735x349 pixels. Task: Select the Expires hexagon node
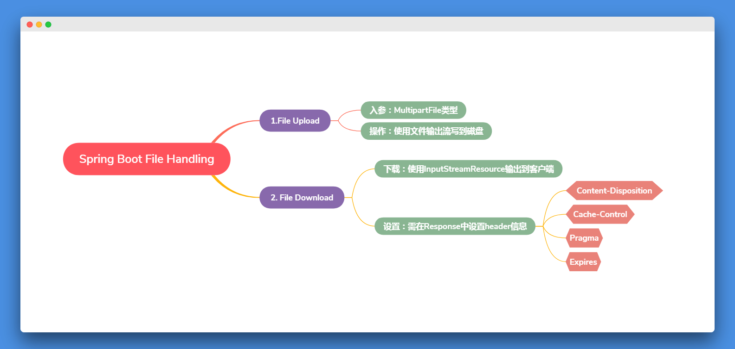[x=583, y=262]
